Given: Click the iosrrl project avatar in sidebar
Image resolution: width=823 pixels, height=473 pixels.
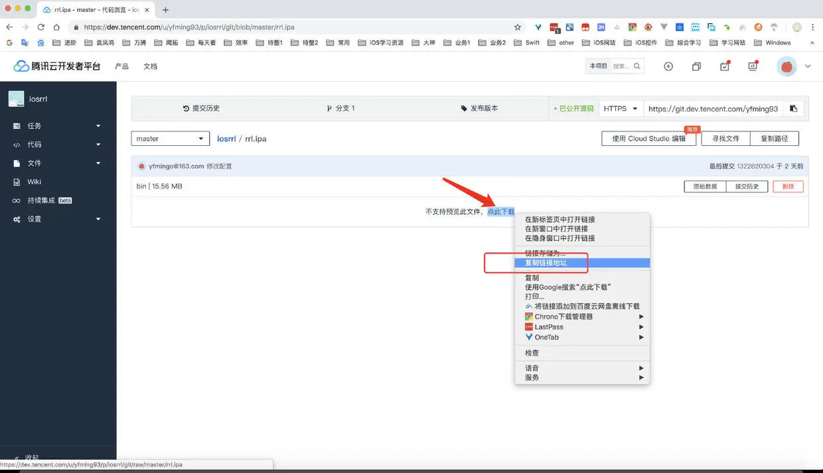Looking at the screenshot, I should tap(16, 99).
